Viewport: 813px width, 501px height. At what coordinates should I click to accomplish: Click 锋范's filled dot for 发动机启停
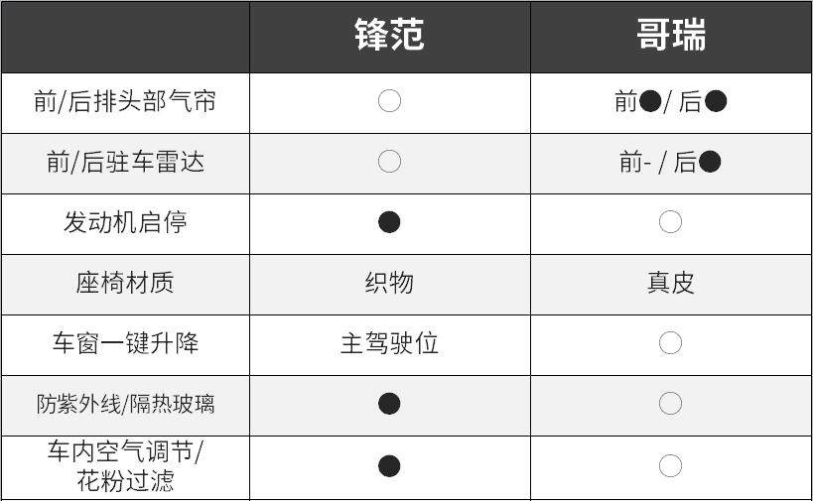(389, 222)
